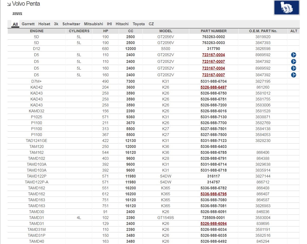Select the All manufacturer tab
Image resolution: width=307 pixels, height=244 pixels.
(15, 24)
